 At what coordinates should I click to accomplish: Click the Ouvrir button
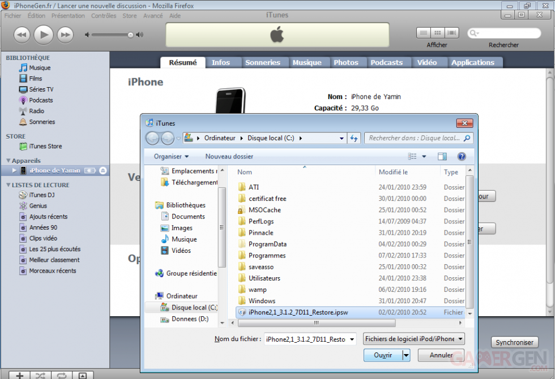click(383, 355)
